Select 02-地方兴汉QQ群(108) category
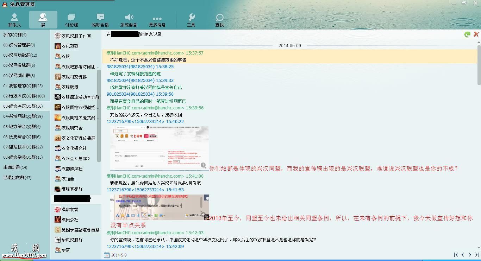 [x=24, y=96]
